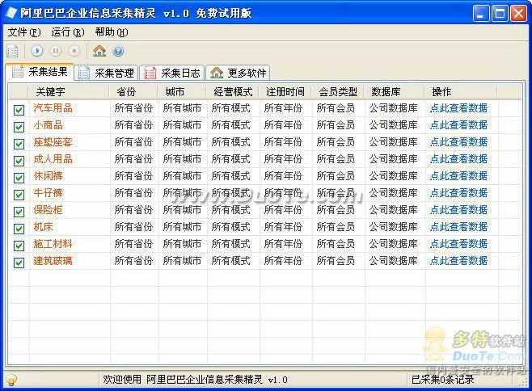The image size is (532, 391).
Task: Click the 操作 column header
Action: [x=461, y=91]
